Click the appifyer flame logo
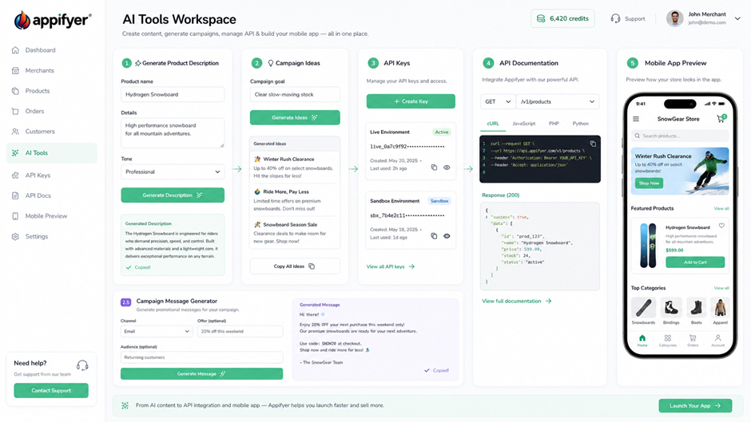Viewport: 751px width, 422px height. point(22,20)
